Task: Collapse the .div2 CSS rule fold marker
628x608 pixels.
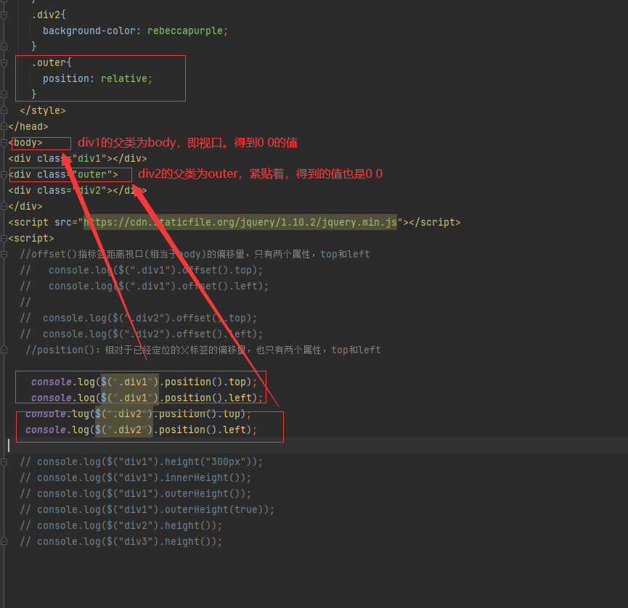Action: [x=4, y=15]
